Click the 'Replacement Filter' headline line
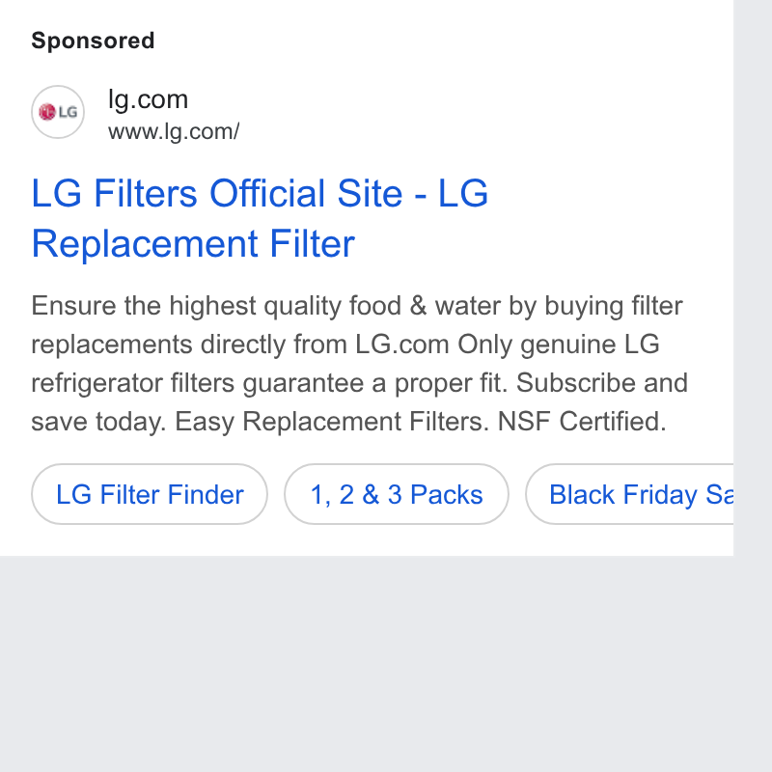 click(193, 243)
